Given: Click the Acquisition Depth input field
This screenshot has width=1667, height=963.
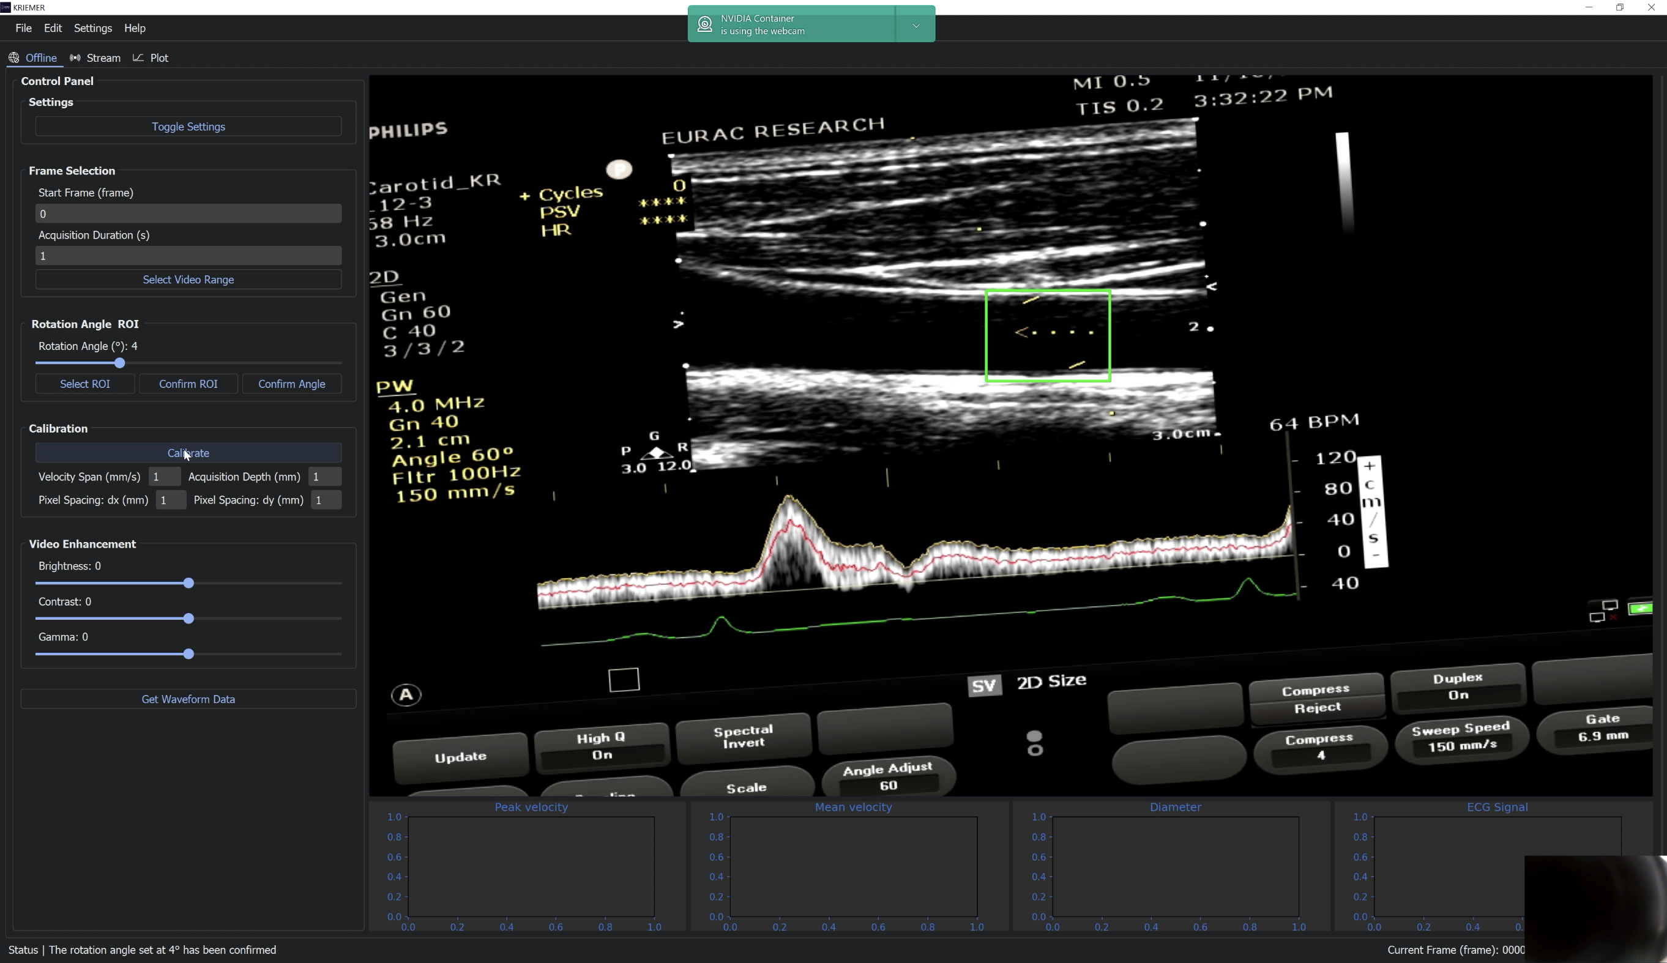Looking at the screenshot, I should pos(324,476).
